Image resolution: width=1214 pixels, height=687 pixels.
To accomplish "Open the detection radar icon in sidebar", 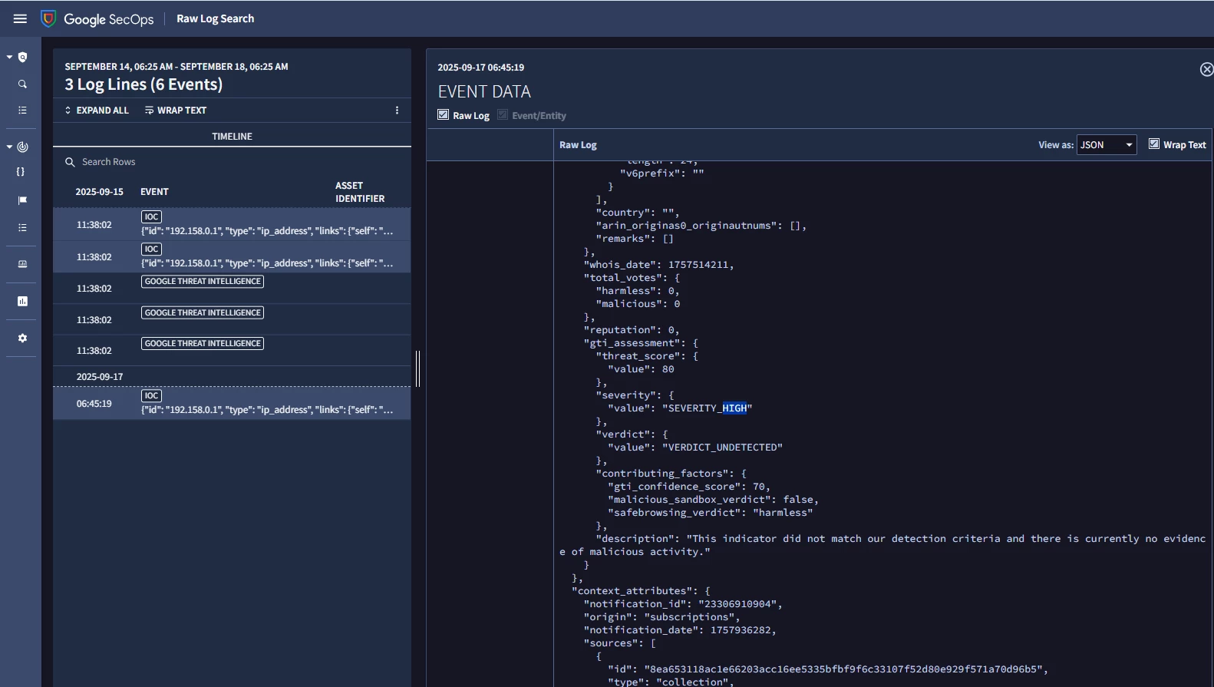I will [x=23, y=147].
